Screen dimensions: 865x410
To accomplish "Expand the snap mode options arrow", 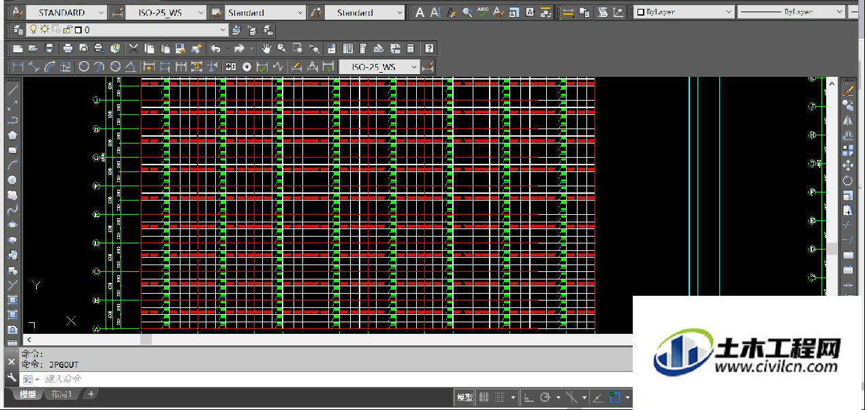I will [x=513, y=397].
